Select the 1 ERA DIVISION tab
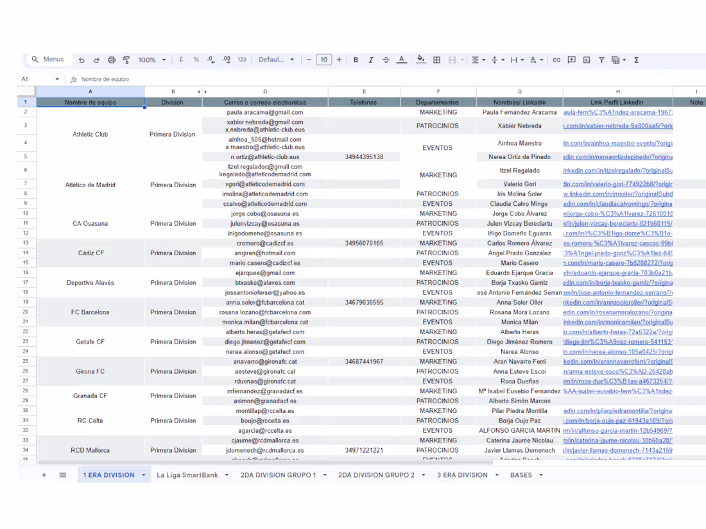Screen dimensions: 706x529 click(109, 475)
